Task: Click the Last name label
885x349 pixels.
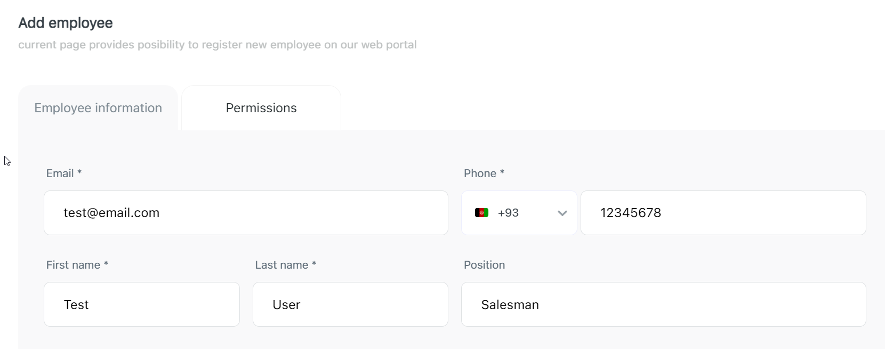Action: (x=281, y=265)
